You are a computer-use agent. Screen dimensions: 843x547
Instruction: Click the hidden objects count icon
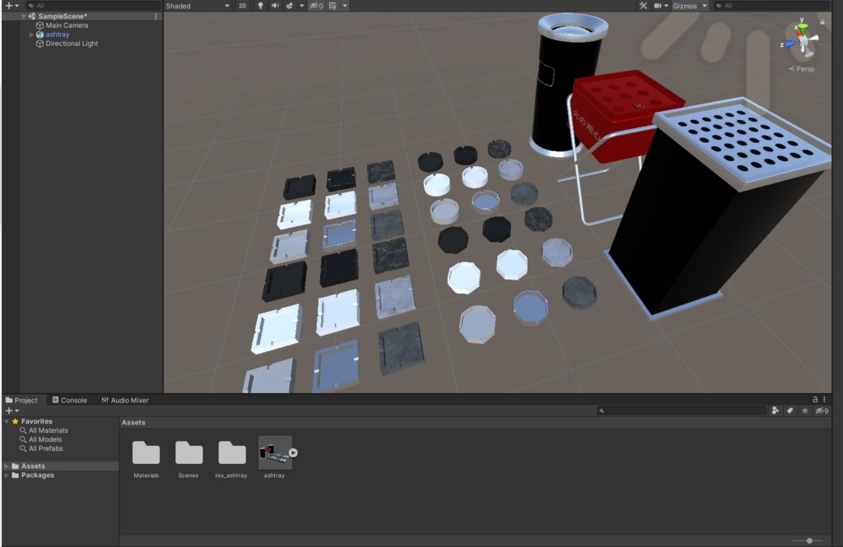point(317,6)
